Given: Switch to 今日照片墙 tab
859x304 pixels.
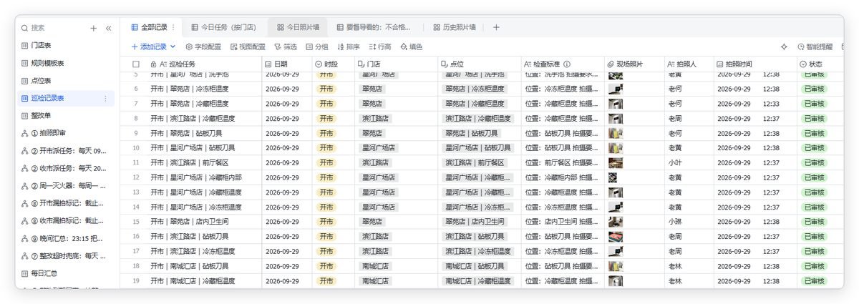Looking at the screenshot, I should pos(298,27).
